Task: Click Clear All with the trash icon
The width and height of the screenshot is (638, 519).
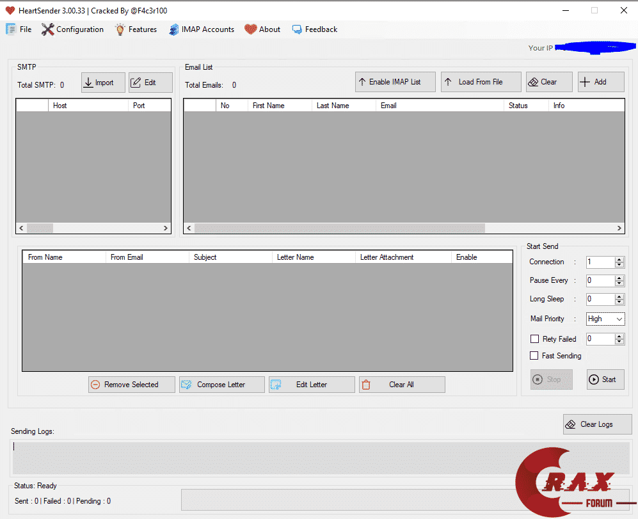Action: click(402, 385)
